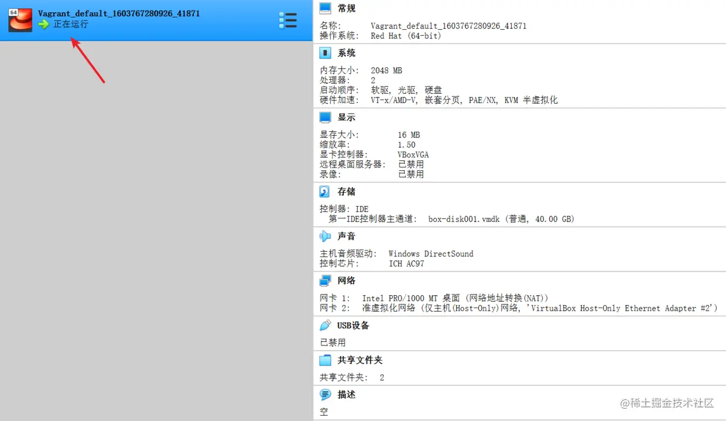Image resolution: width=726 pixels, height=421 pixels.
Task: Click 已禁用 under USB设备
Action: pos(333,343)
